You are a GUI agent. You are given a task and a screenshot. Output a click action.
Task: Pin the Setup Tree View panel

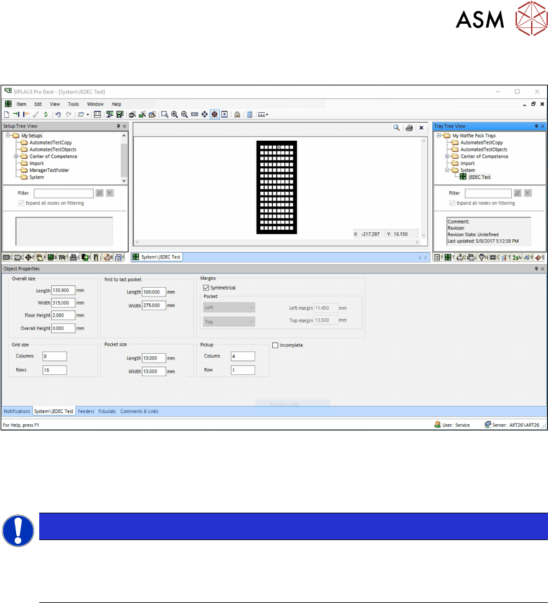118,126
